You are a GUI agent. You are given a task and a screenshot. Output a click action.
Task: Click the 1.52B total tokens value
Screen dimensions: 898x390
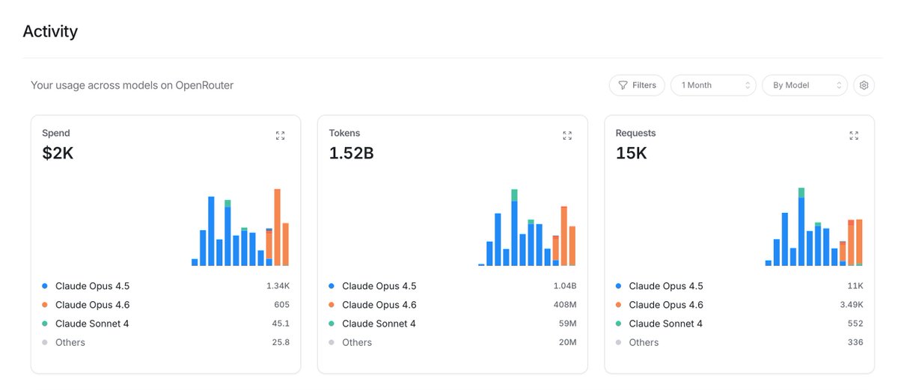tap(351, 153)
